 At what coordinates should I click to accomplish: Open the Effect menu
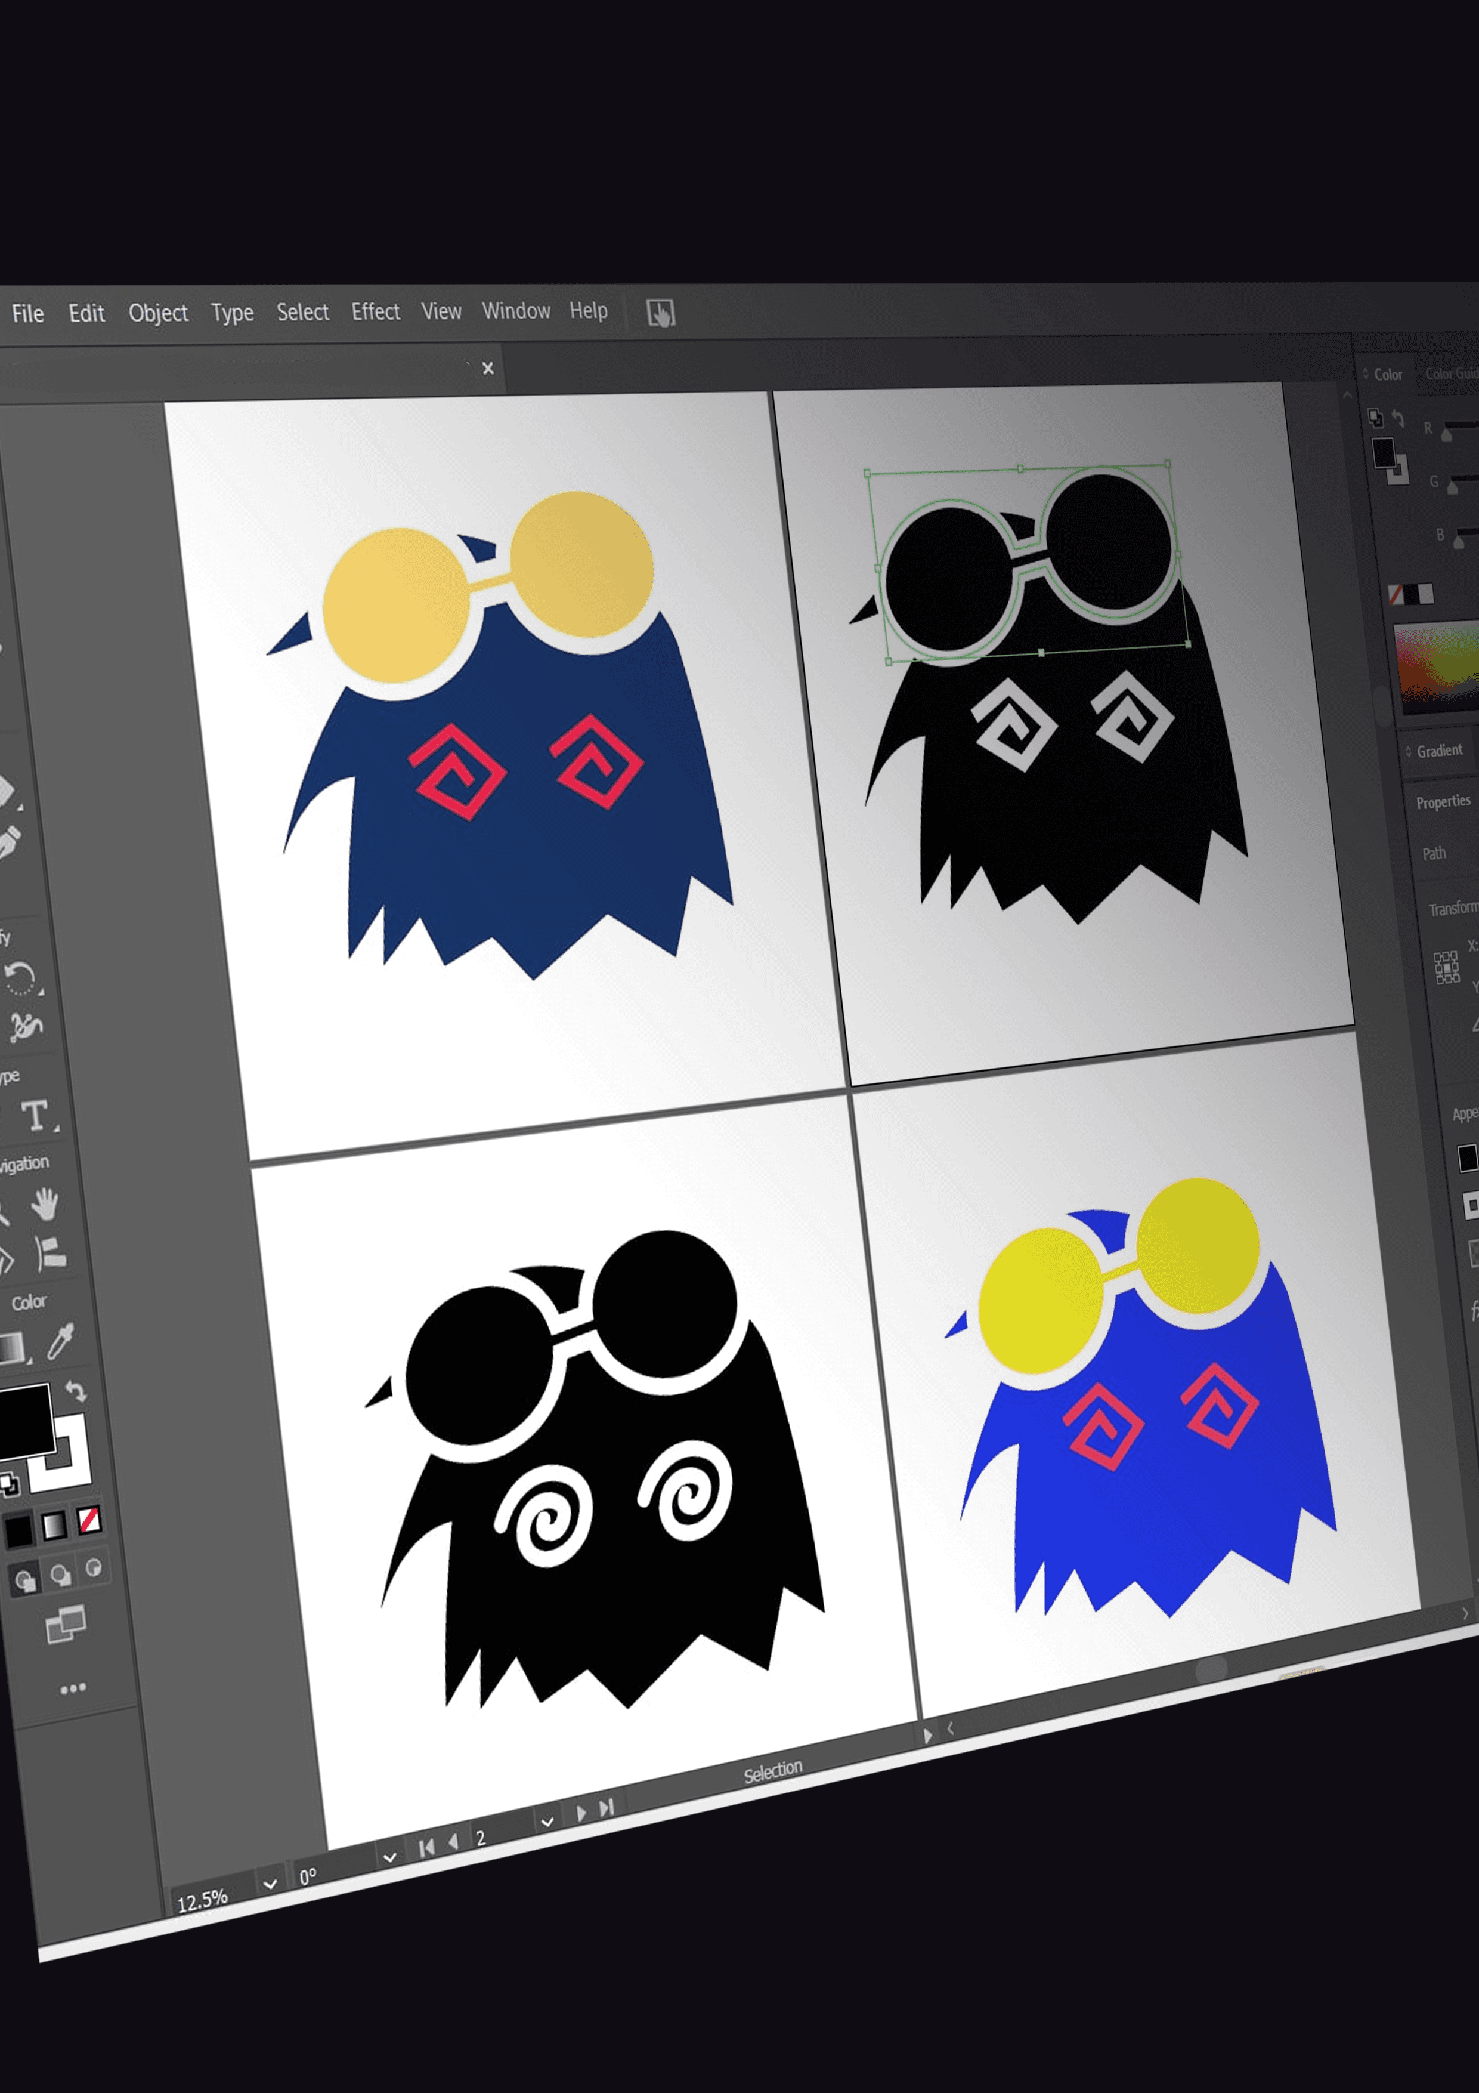tap(376, 312)
